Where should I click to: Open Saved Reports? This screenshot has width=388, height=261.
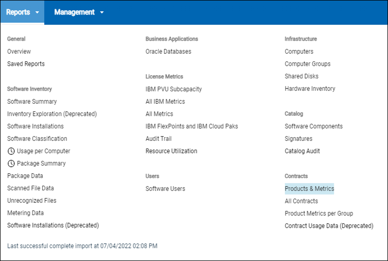coord(26,64)
